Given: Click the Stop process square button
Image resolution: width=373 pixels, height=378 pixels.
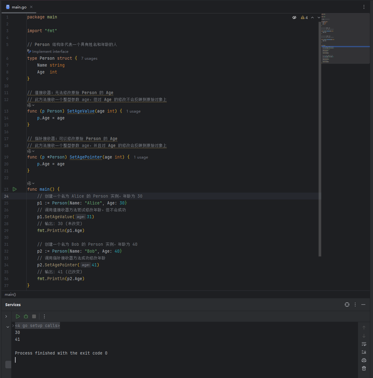Looking at the screenshot, I should [34, 316].
